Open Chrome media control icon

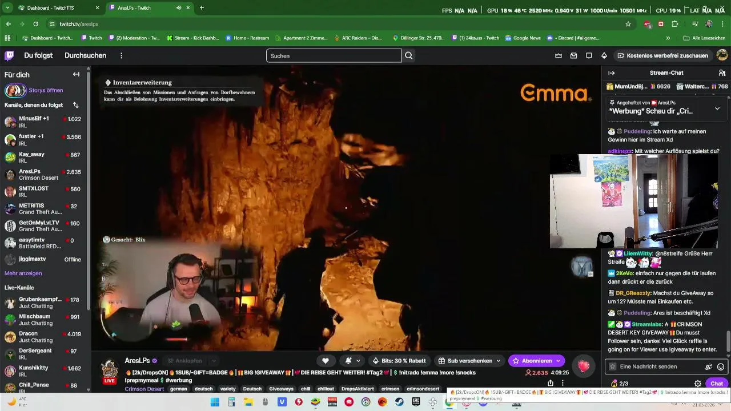pos(695,24)
